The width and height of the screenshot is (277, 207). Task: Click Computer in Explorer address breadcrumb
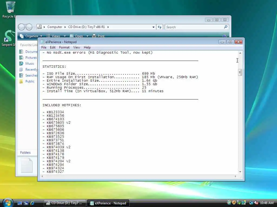[x=55, y=27]
